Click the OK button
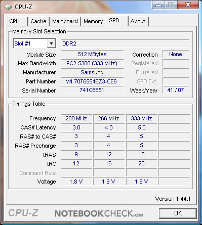This screenshot has height=225, width=202. click(x=178, y=213)
